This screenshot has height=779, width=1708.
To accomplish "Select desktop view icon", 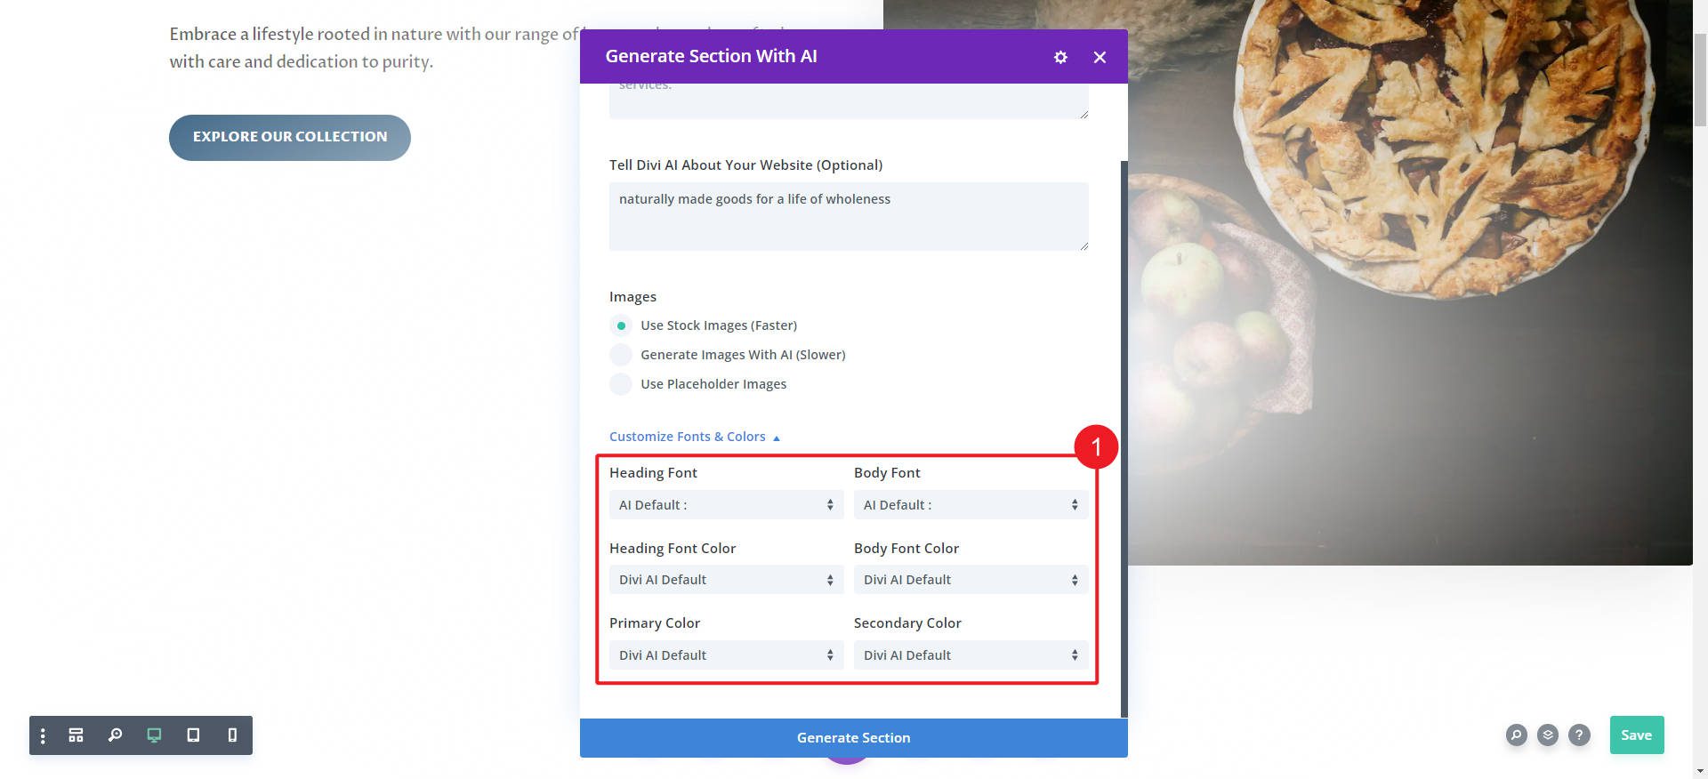I will (154, 735).
